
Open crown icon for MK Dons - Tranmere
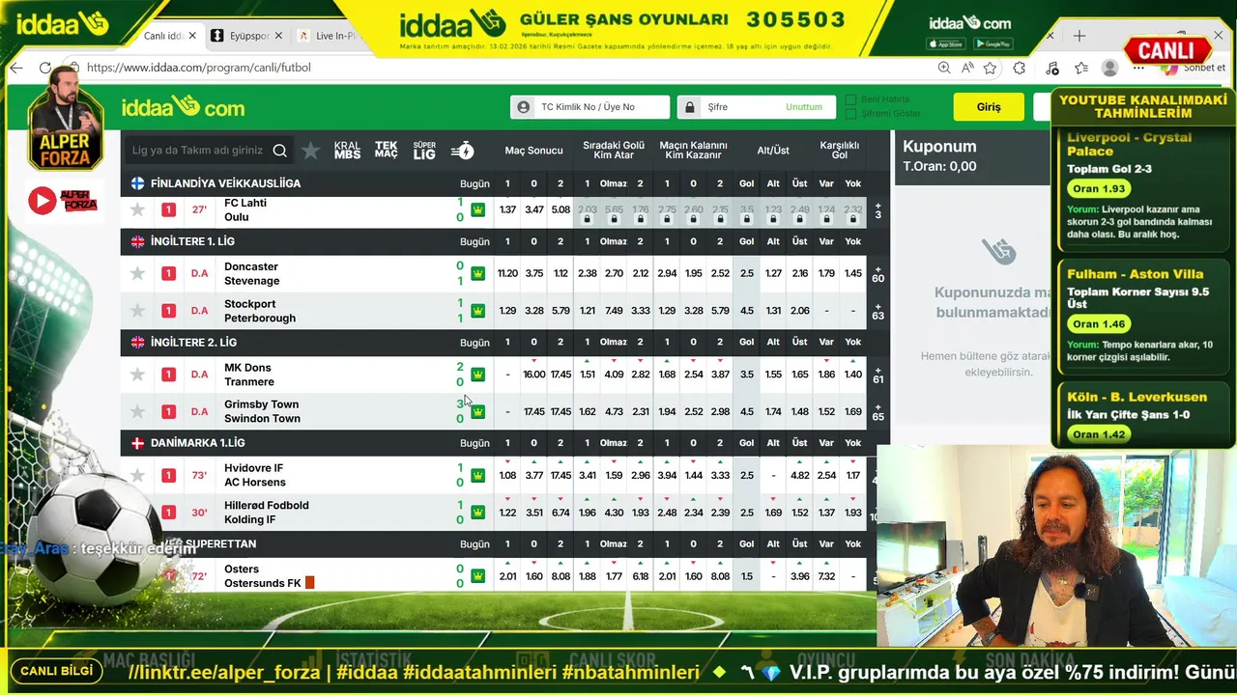point(477,375)
